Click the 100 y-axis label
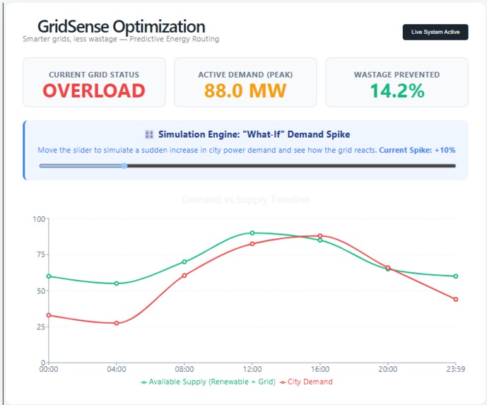Viewport: 487px width, 405px height. (39, 219)
